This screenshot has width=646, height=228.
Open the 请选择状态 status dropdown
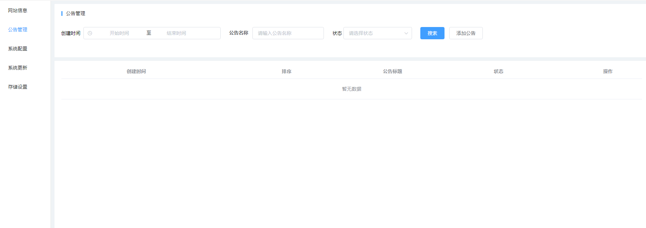pyautogui.click(x=374, y=33)
